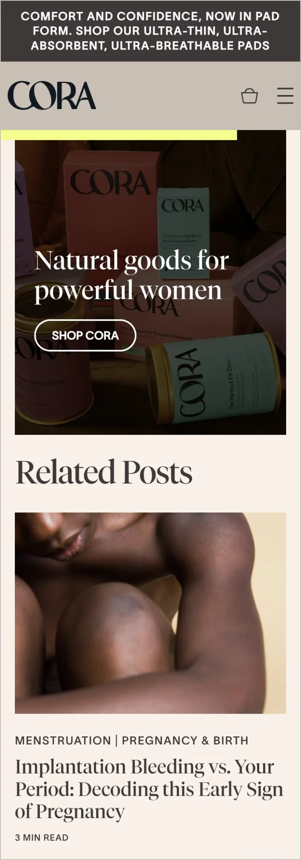Click the related post knee photo thumbnail

[150, 613]
